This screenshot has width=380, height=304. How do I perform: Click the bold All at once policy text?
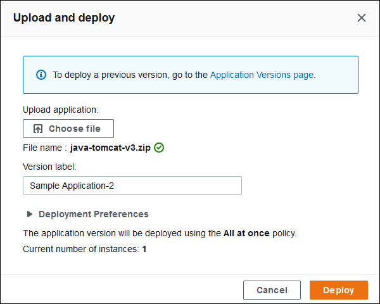click(246, 233)
